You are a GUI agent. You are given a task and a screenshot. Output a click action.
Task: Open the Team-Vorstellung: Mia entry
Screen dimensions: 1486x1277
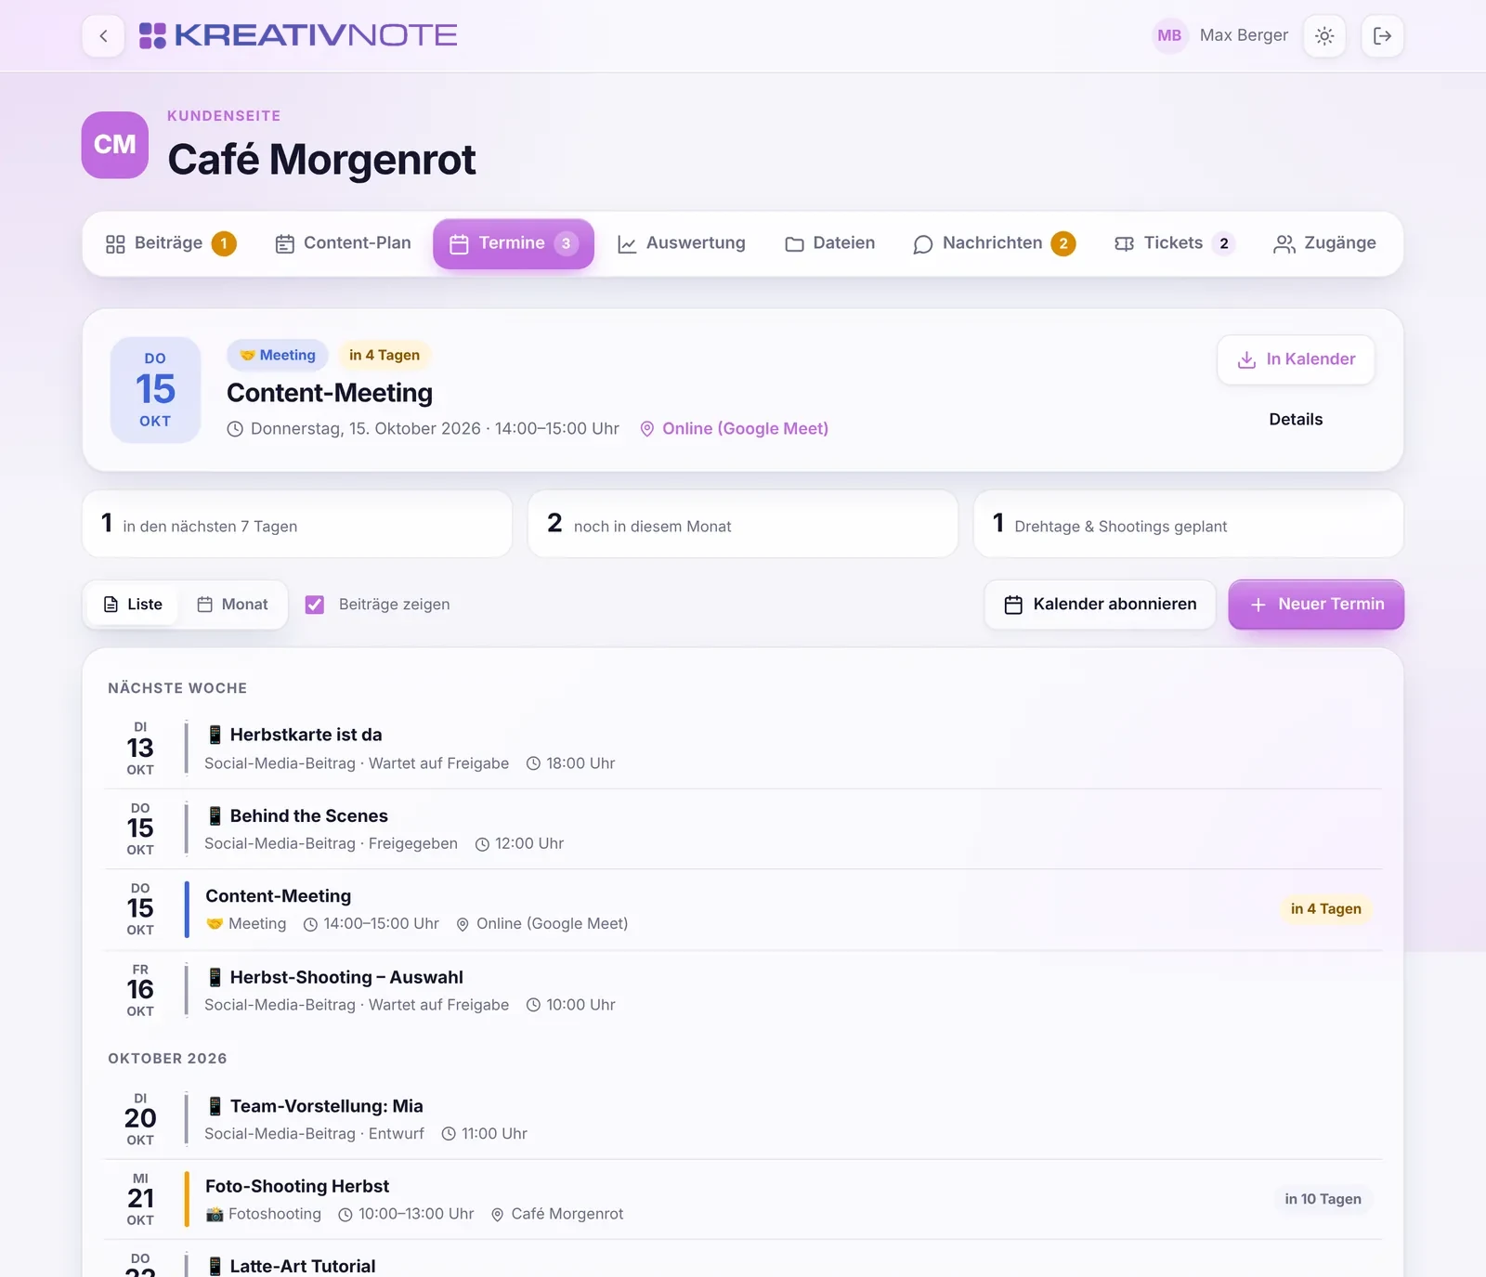[x=743, y=1119]
